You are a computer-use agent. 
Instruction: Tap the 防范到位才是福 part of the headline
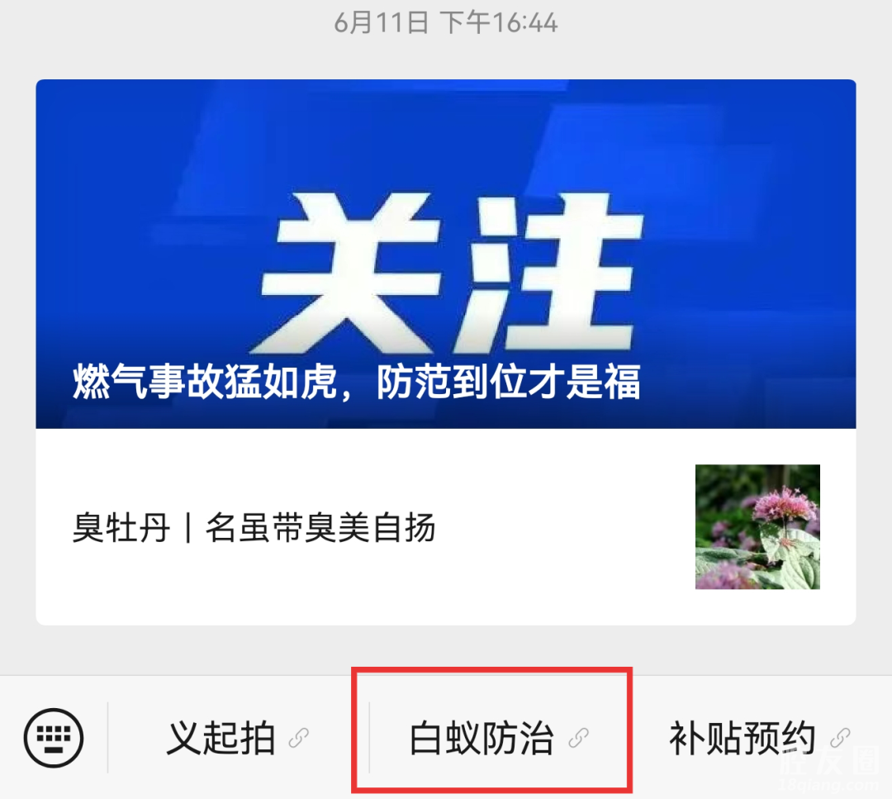click(x=509, y=381)
